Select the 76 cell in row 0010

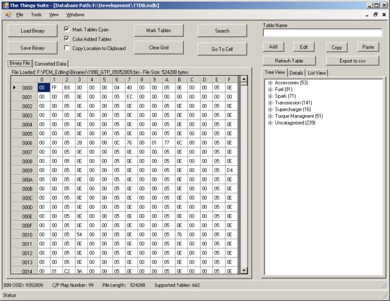pyautogui.click(x=181, y=234)
